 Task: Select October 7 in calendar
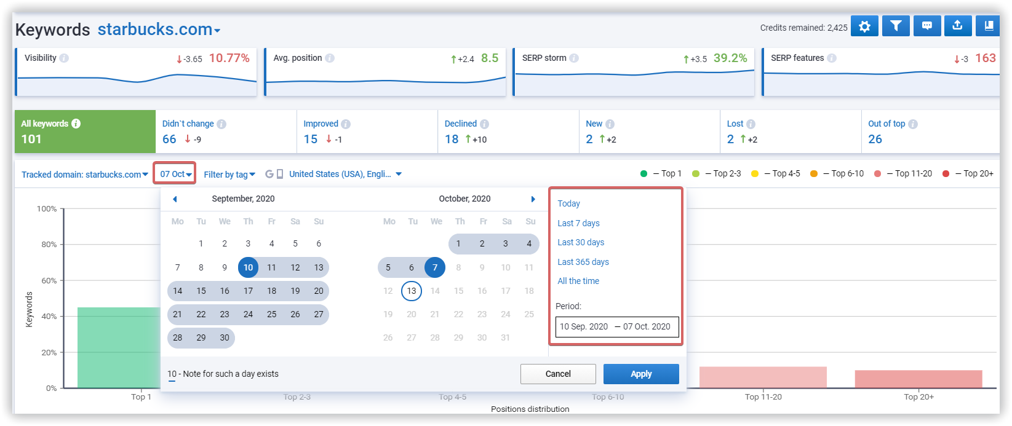(x=435, y=267)
